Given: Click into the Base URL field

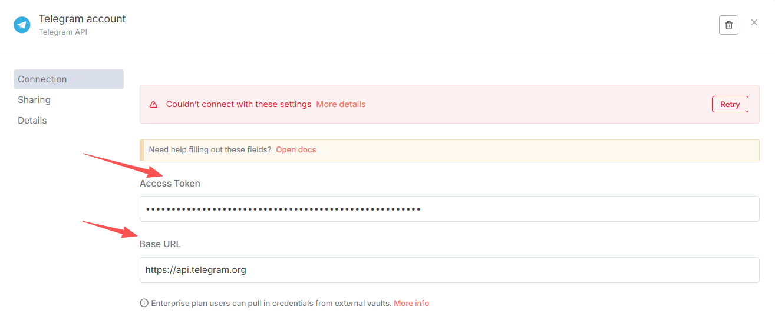Looking at the screenshot, I should coord(449,270).
